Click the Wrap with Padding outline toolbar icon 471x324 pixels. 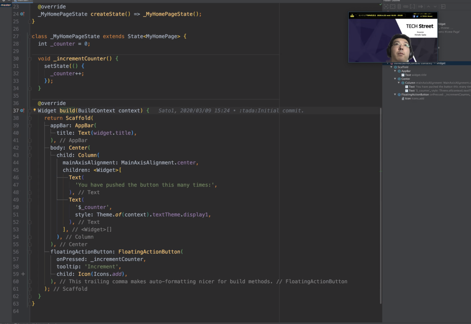click(392, 6)
